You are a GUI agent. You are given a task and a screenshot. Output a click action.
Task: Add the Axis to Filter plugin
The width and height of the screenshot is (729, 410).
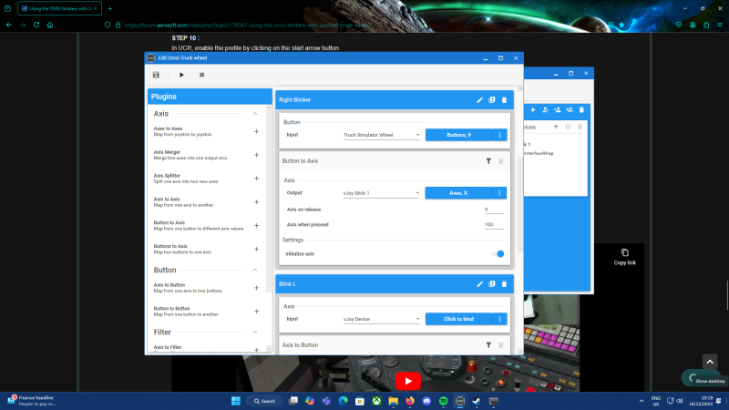pos(257,349)
